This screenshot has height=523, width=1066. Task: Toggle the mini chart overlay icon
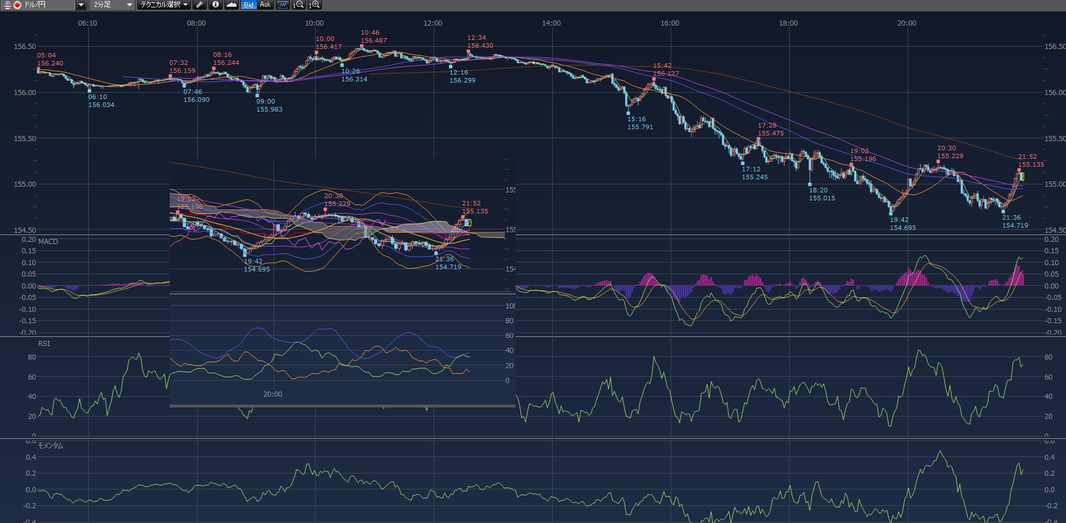(283, 5)
